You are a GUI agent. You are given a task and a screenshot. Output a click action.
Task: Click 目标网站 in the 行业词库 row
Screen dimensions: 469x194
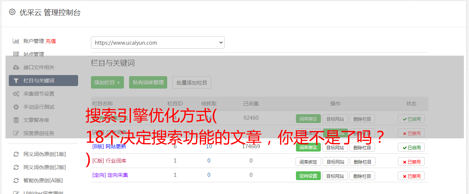coord(335,162)
